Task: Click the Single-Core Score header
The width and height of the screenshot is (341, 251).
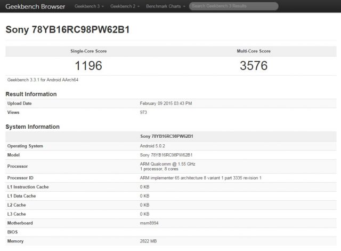Action: [88, 51]
